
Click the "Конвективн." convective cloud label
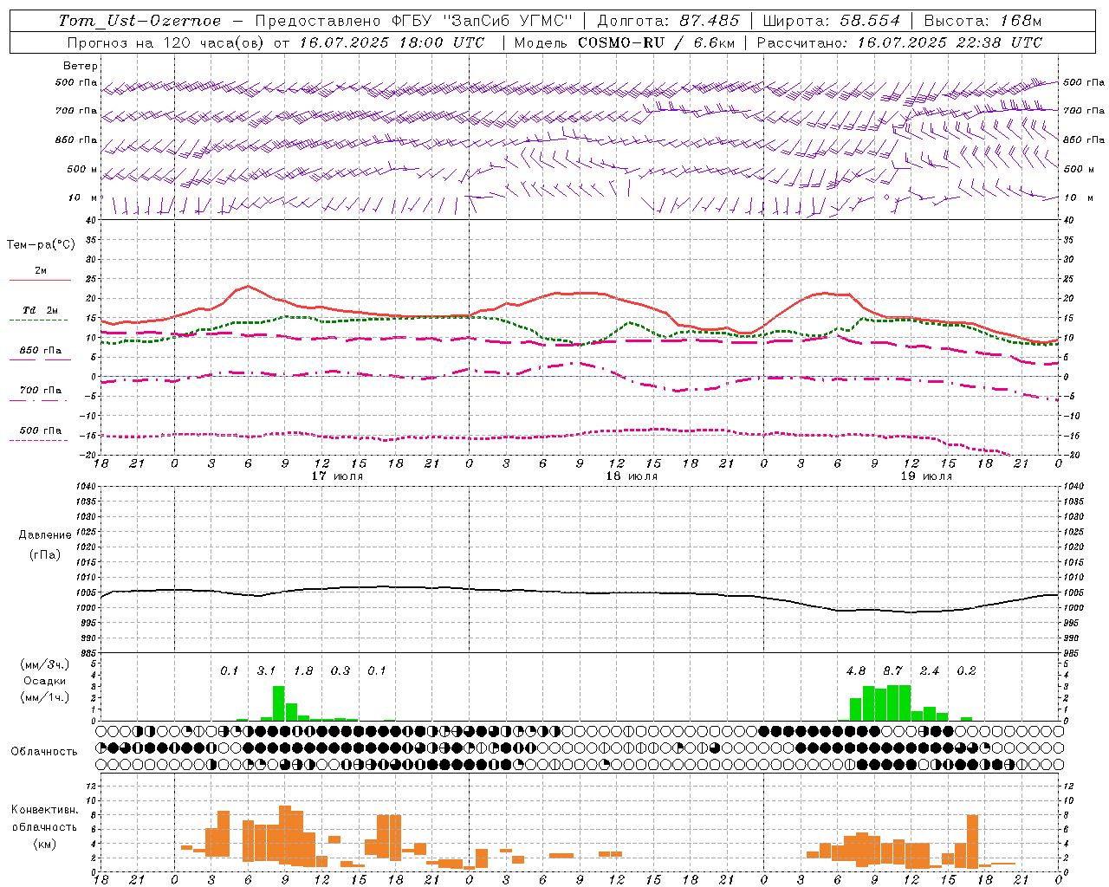pyautogui.click(x=44, y=810)
